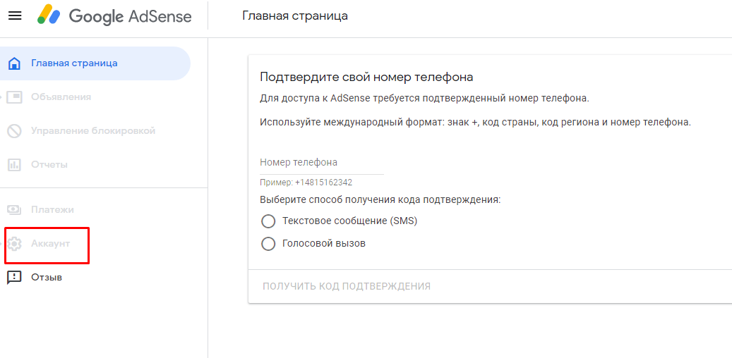732x358 pixels.
Task: Click ПОЛУЧИТЬ КОД ПОДТВЕРЖДЕНИЯ button
Action: (347, 286)
